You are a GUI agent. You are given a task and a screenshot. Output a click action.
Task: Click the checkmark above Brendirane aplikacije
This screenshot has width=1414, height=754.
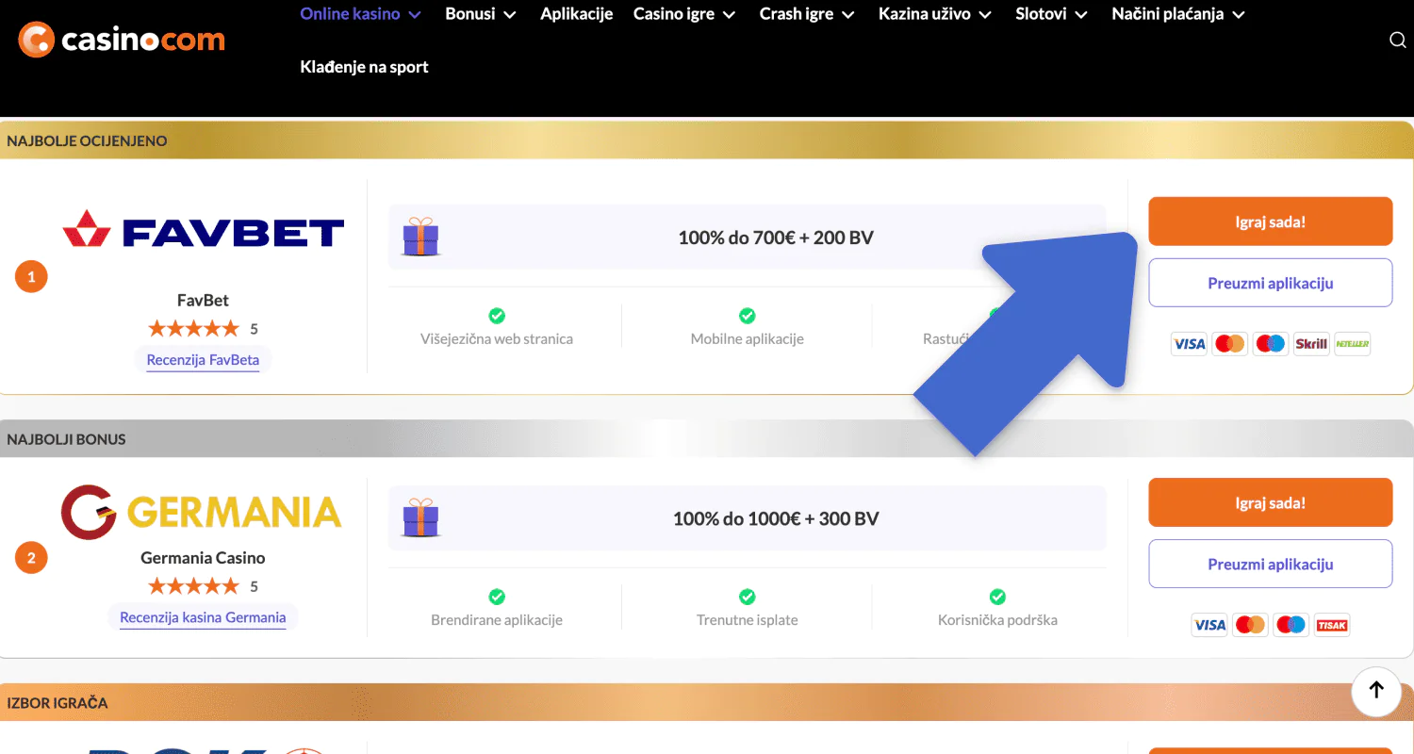(x=497, y=597)
